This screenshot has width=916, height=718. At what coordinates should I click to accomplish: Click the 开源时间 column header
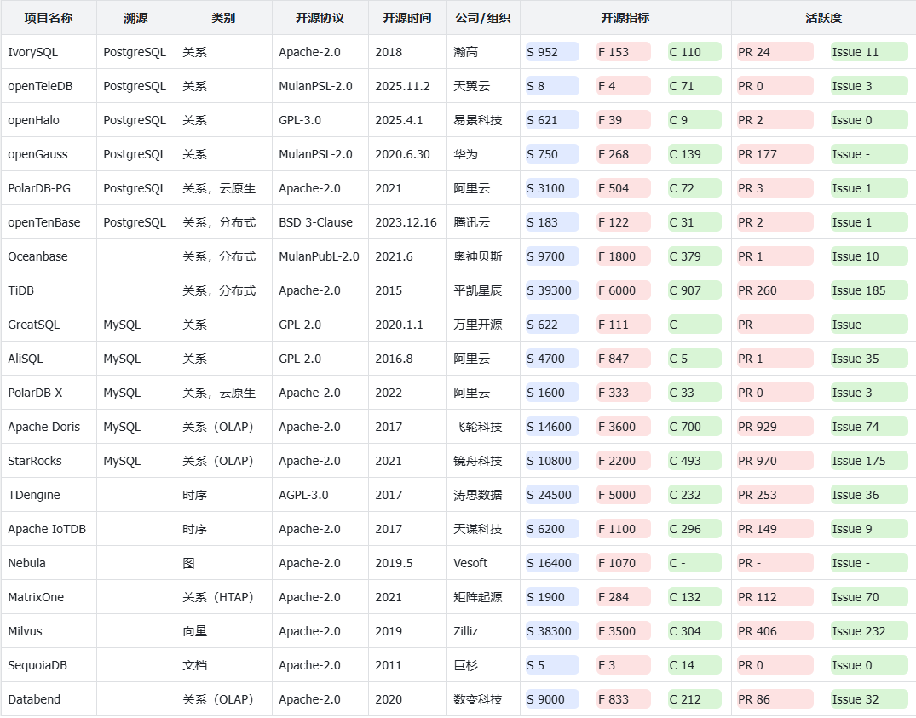tap(407, 18)
